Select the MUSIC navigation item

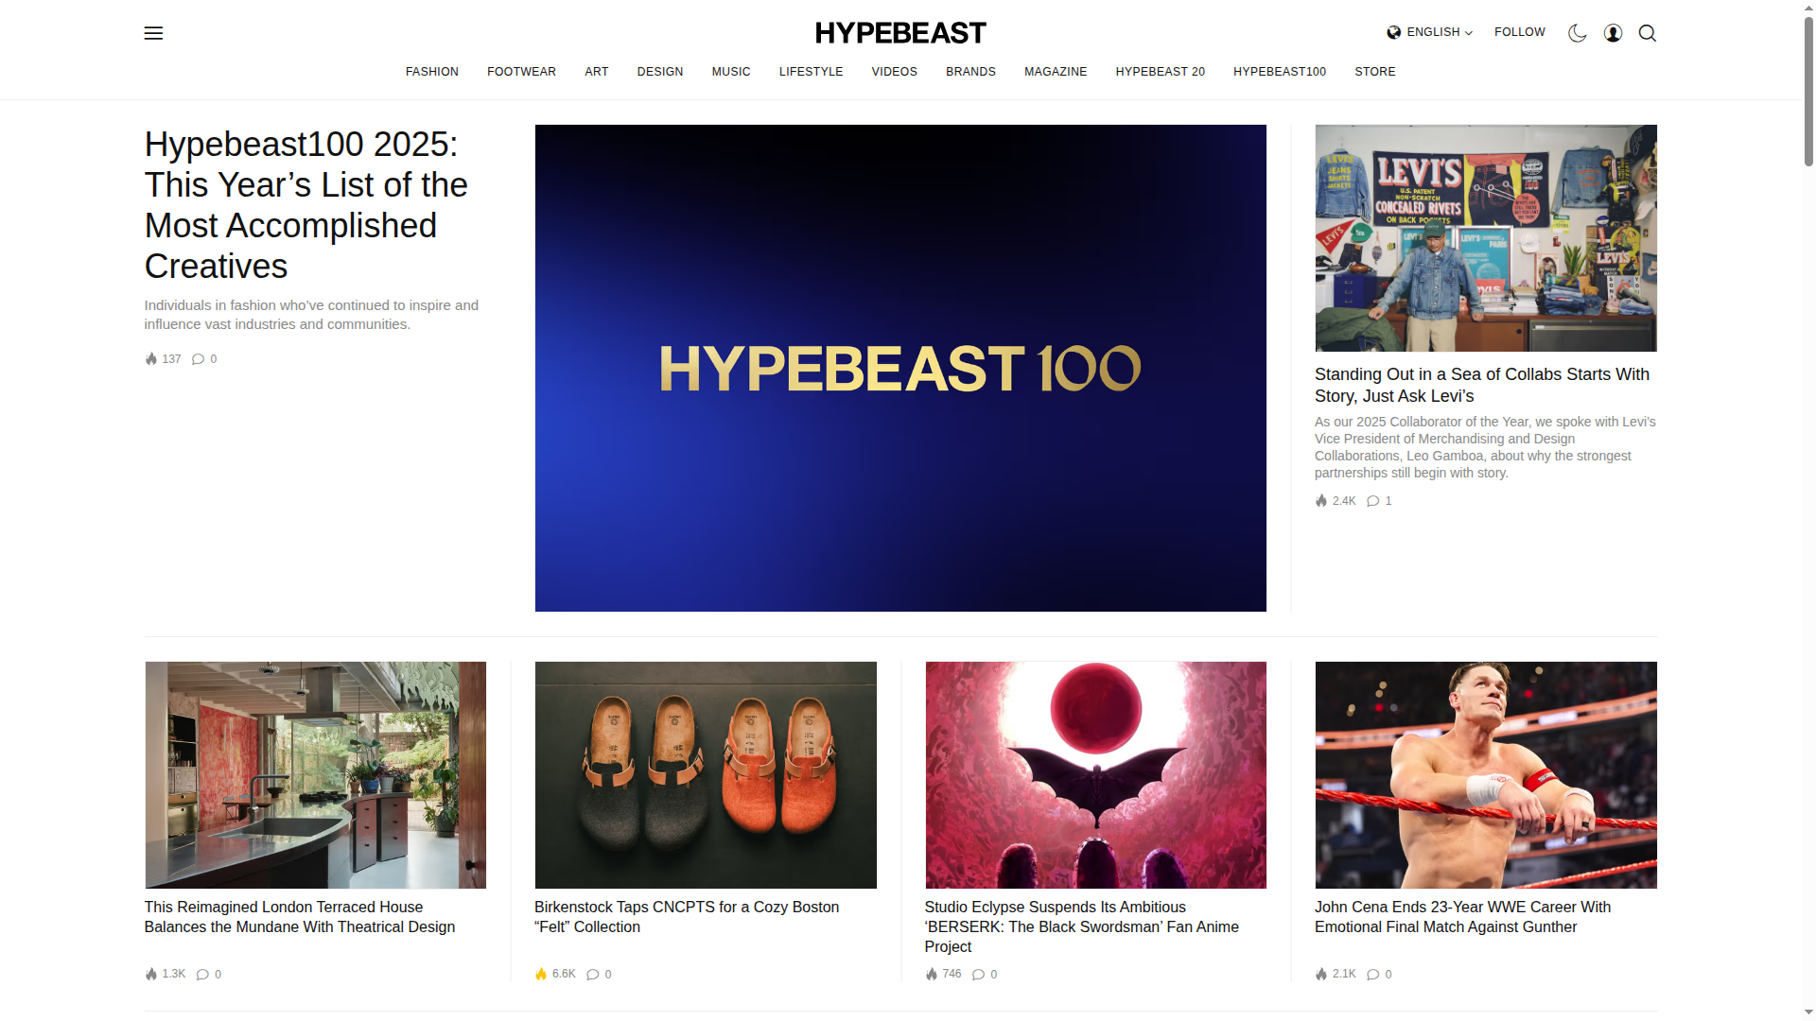[730, 72]
